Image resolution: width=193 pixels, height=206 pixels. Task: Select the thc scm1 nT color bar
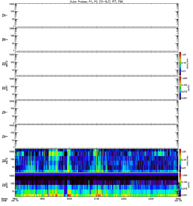[x=180, y=185]
